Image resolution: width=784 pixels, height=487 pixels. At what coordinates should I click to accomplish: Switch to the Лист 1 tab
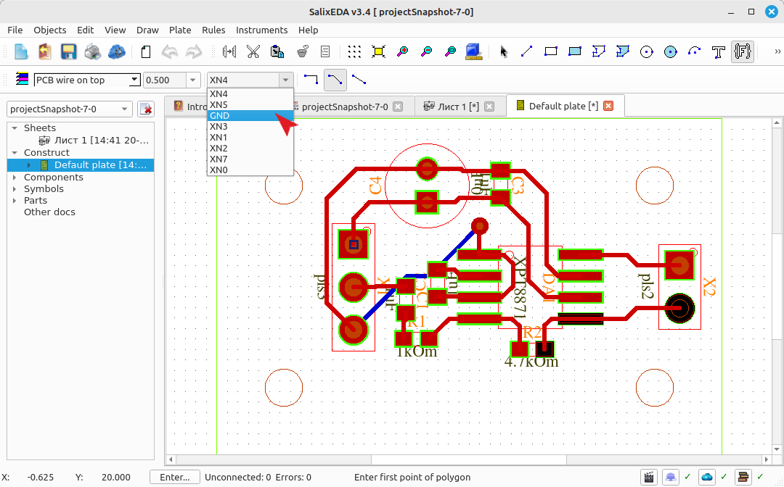point(459,107)
